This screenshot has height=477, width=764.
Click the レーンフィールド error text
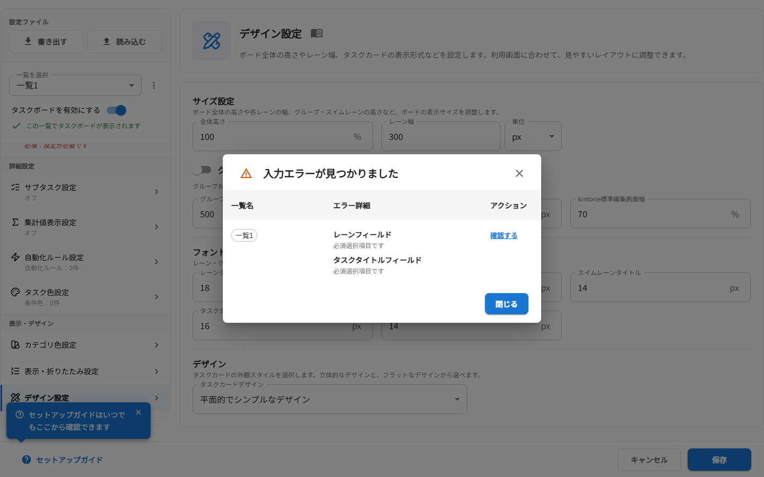(362, 234)
